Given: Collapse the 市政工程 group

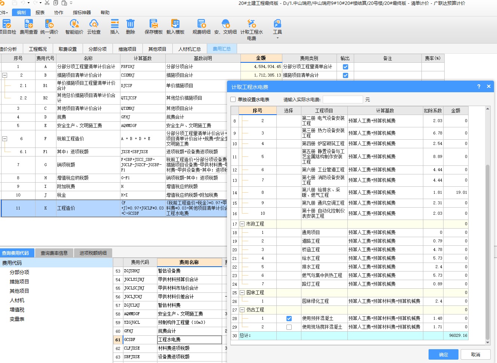Looking at the screenshot, I should (x=242, y=224).
